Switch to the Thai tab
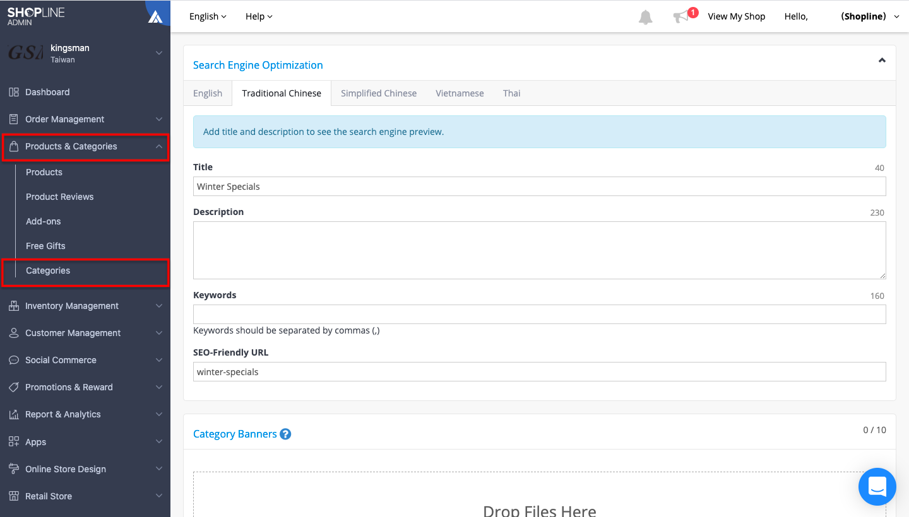 (x=512, y=93)
